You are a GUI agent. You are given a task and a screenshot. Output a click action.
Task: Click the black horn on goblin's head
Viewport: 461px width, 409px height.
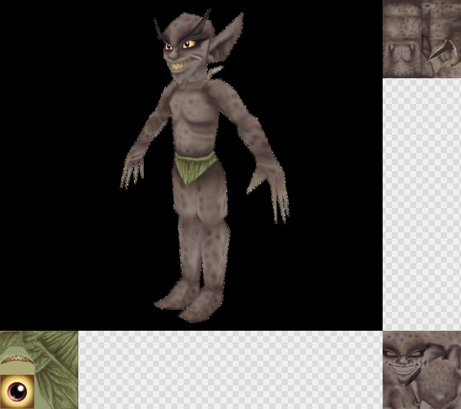click(159, 28)
